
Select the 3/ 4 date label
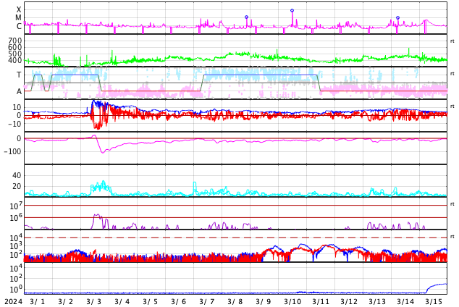[x=122, y=301]
